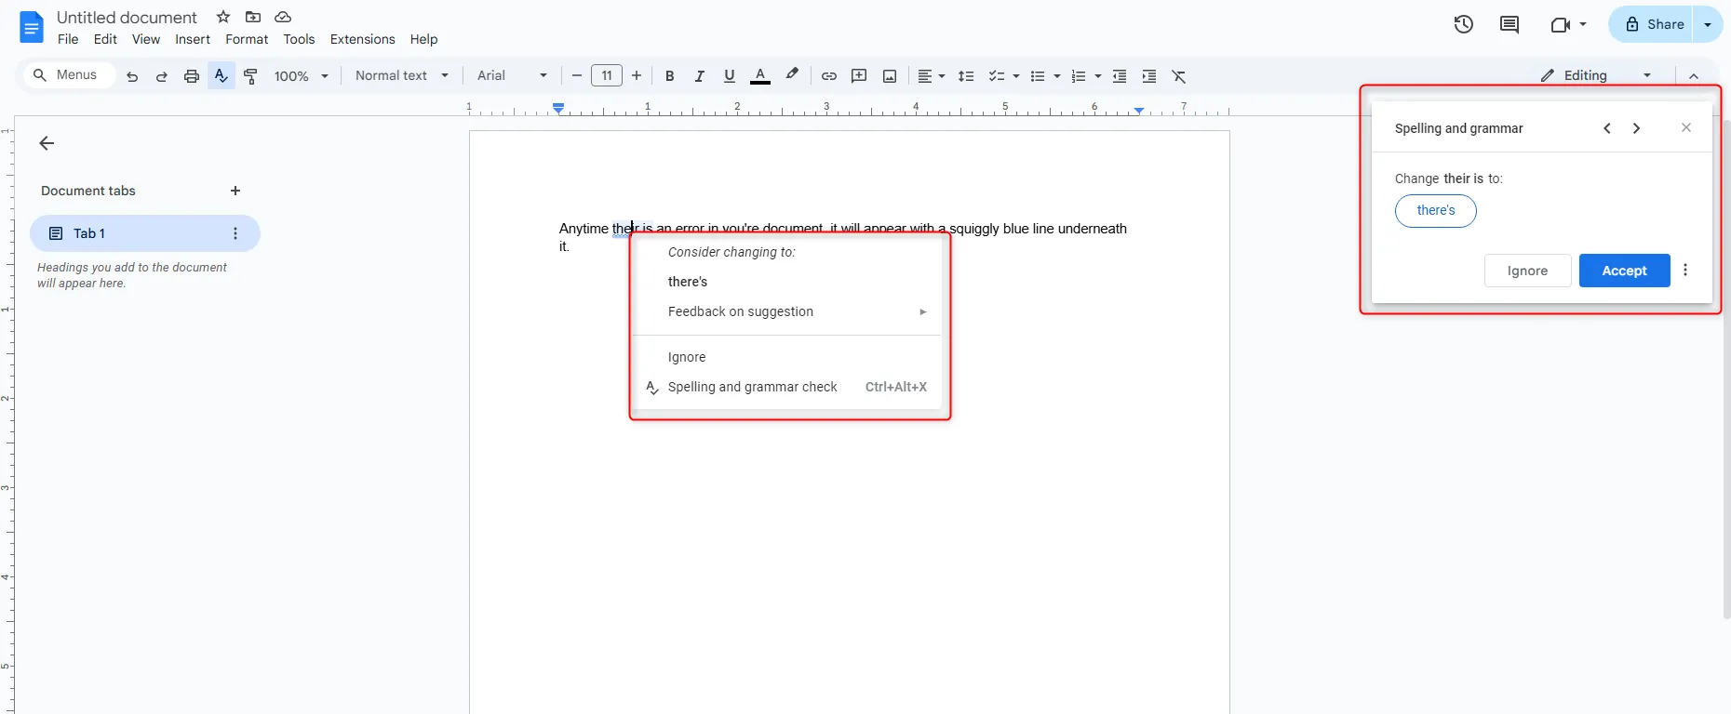Clear text formatting

[x=1179, y=76]
